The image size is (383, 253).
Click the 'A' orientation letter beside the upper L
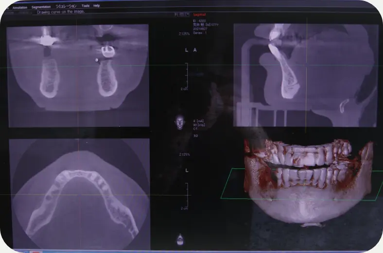[x=195, y=50]
